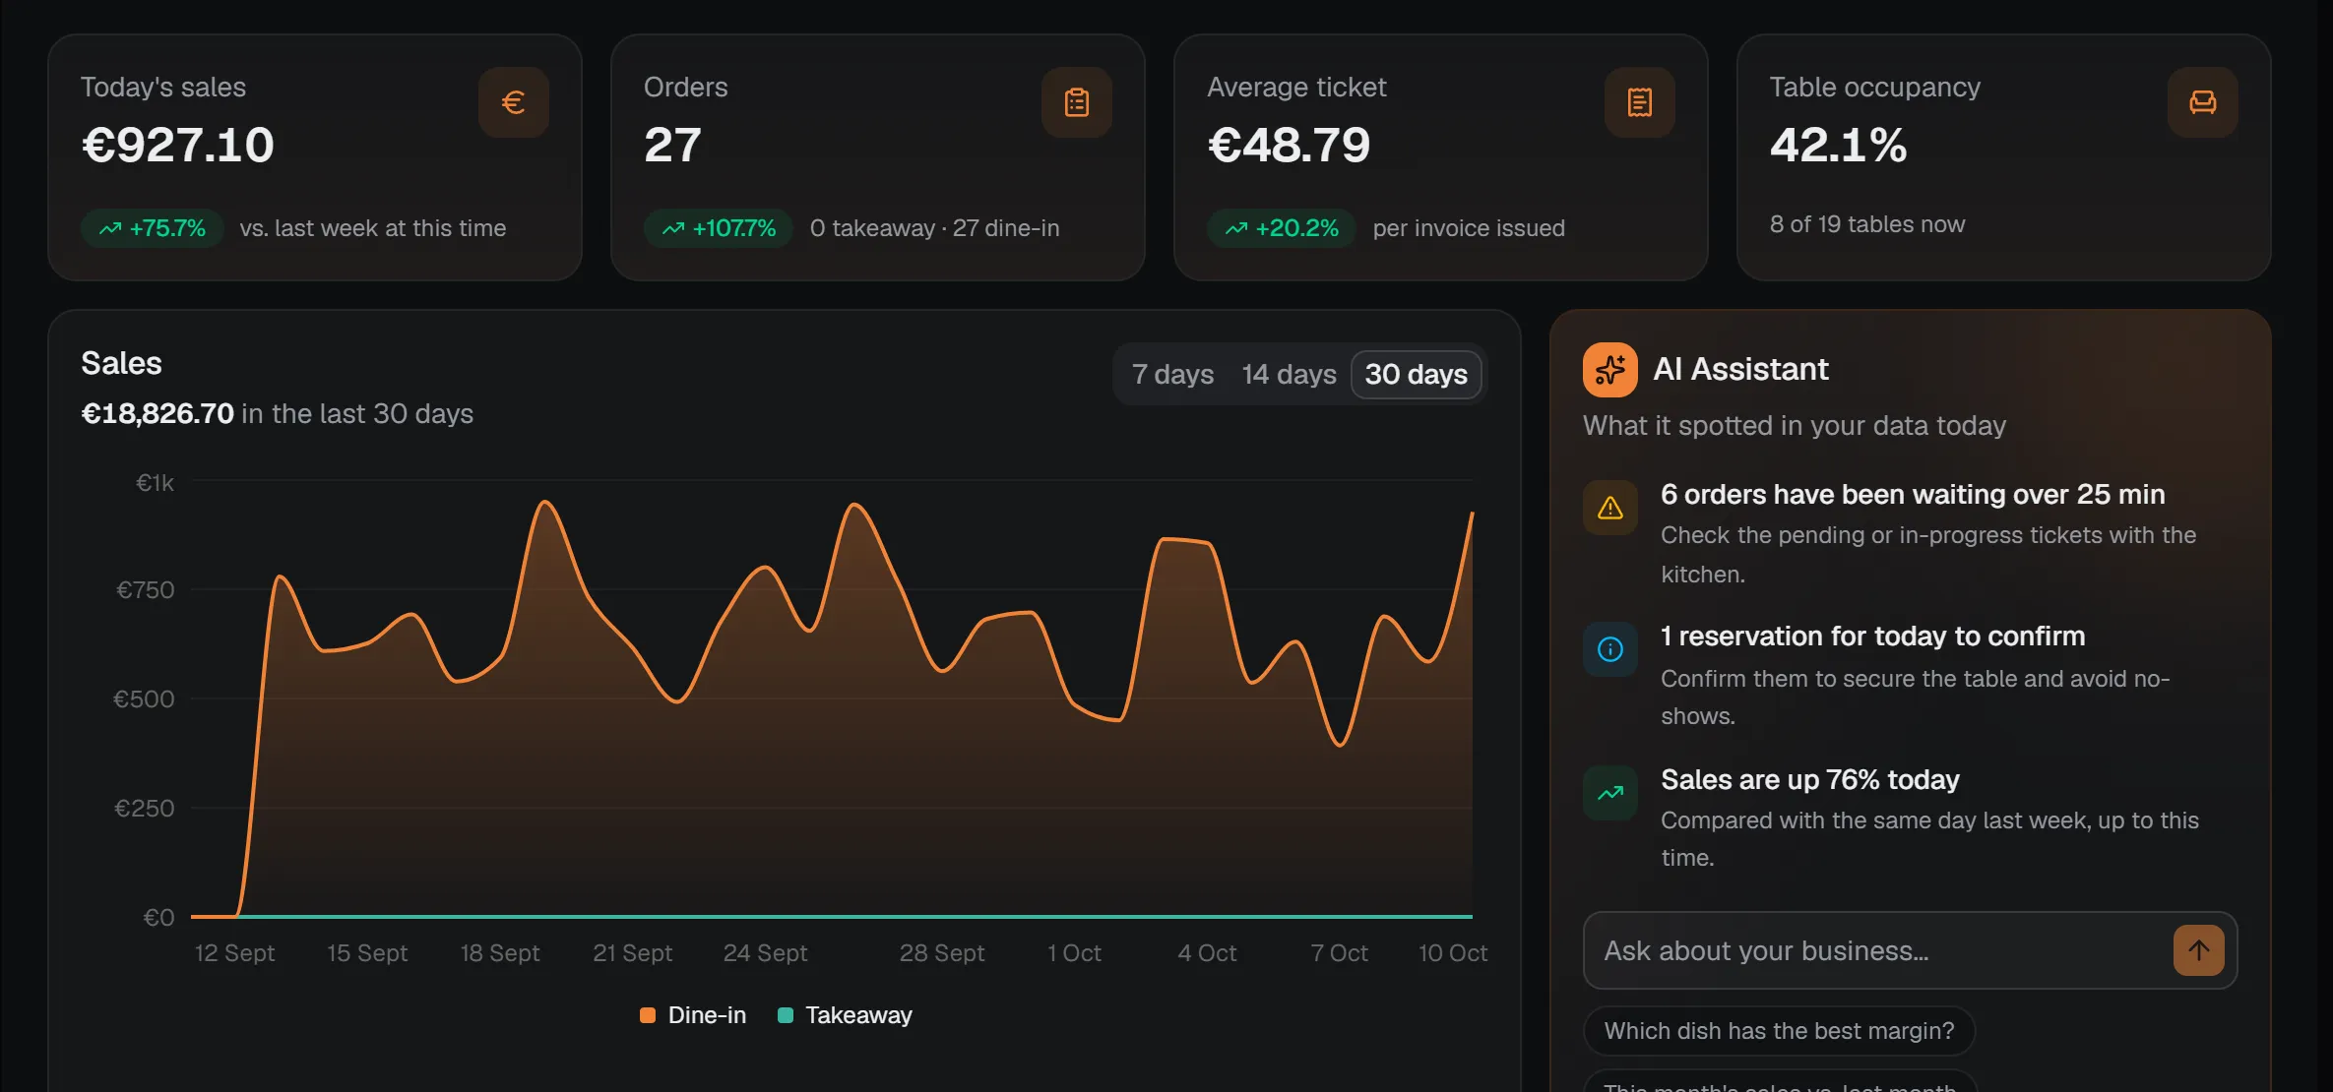The height and width of the screenshot is (1092, 2333).
Task: Choose suggestion Which dish has the best margin?
Action: click(1779, 1031)
